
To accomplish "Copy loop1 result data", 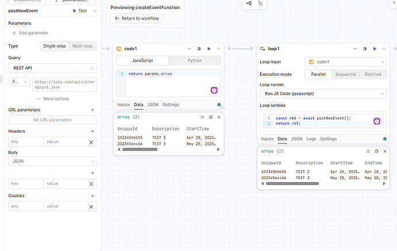I will 376,151.
